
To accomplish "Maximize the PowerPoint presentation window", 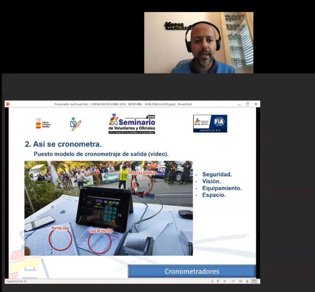I will point(247,104).
